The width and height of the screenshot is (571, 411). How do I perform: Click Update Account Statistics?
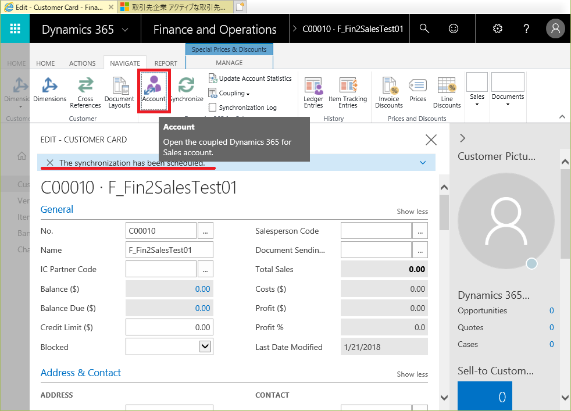[x=250, y=78]
